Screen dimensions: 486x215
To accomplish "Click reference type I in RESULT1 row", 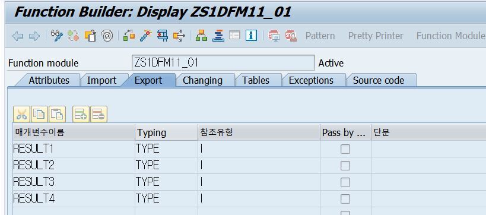I will (x=259, y=149).
